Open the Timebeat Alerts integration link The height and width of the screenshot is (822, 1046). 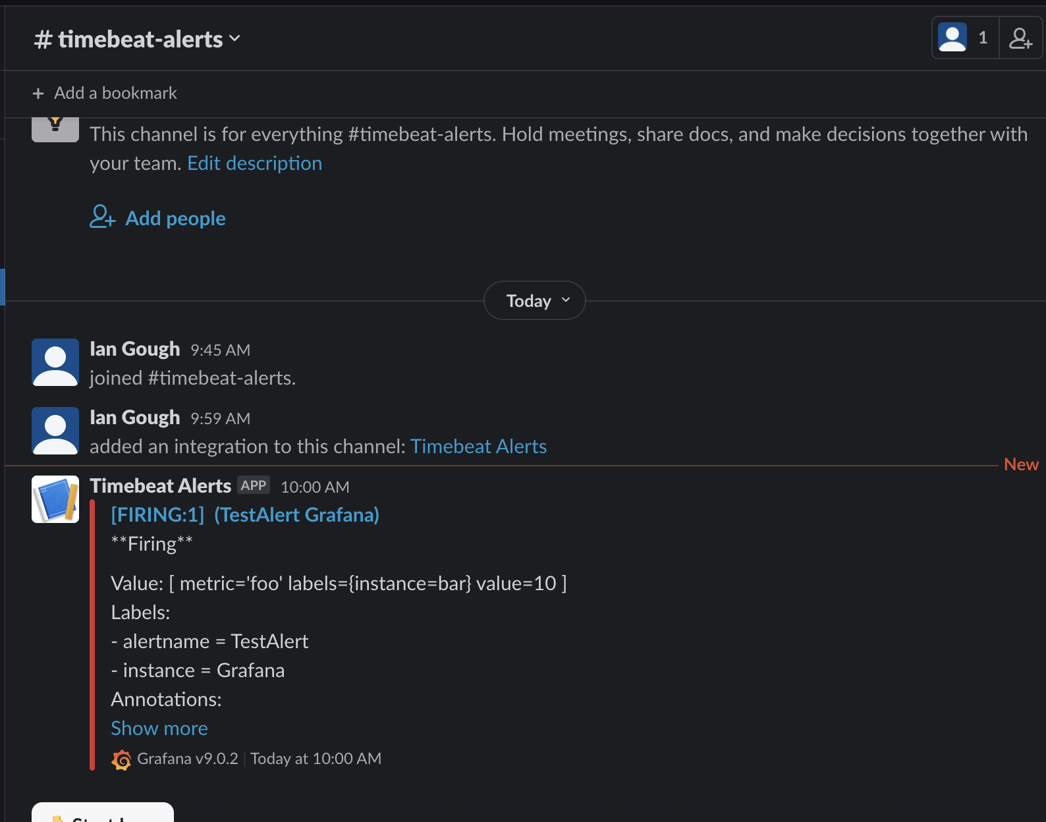click(x=478, y=446)
